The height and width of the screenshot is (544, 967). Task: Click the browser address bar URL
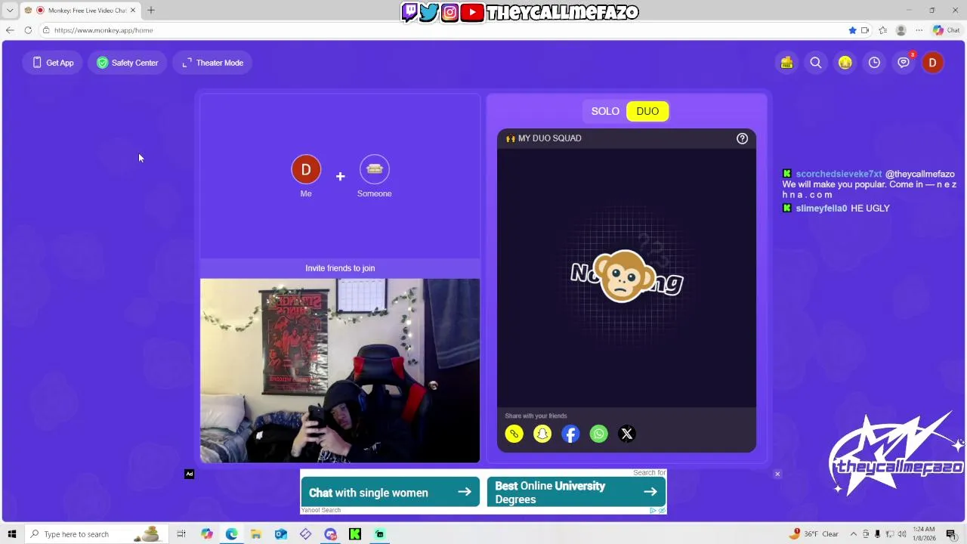(x=103, y=30)
